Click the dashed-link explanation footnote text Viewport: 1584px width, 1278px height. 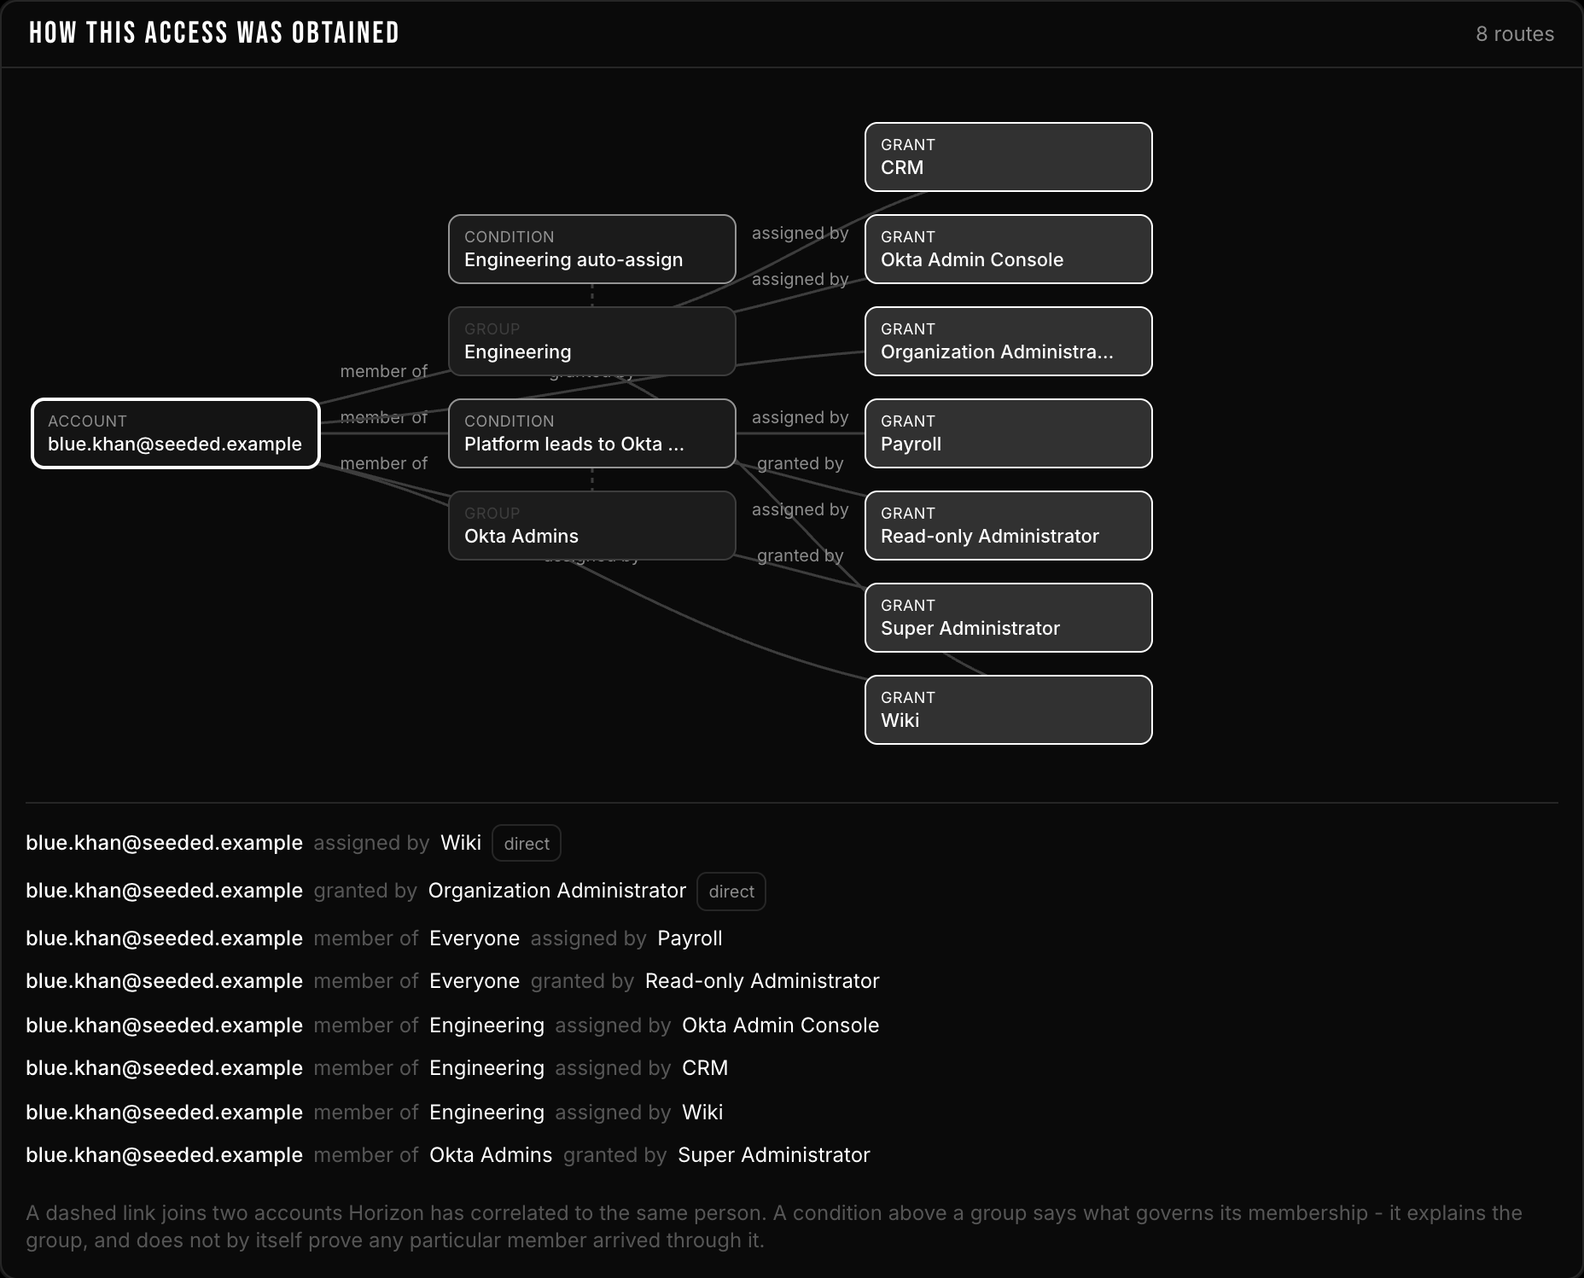(773, 1227)
